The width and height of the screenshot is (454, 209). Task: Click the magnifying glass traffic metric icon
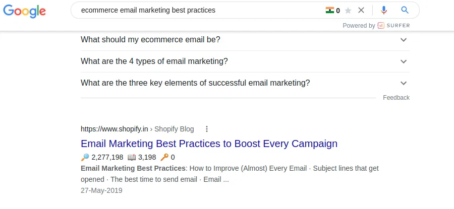[x=85, y=157]
